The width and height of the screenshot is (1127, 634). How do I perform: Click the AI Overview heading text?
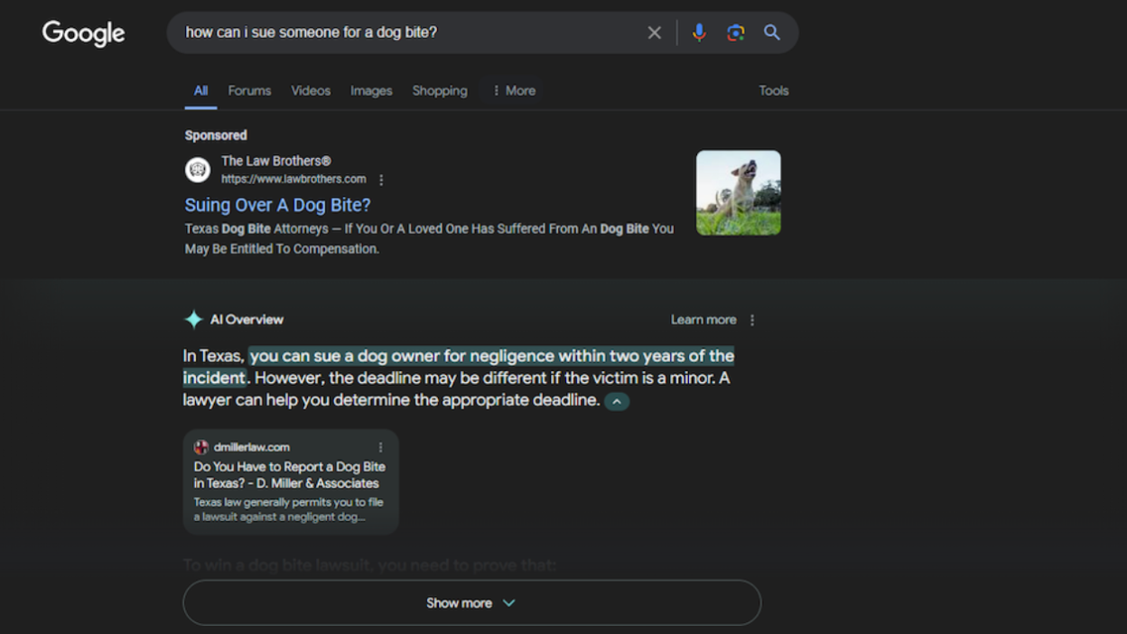tap(247, 320)
